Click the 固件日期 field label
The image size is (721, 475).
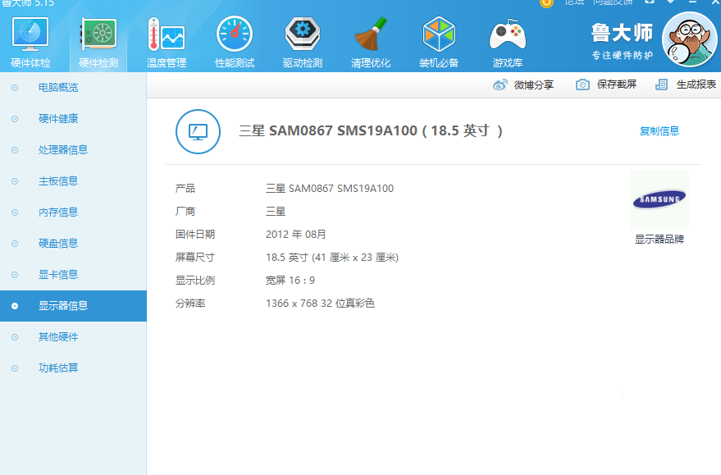[x=195, y=235]
